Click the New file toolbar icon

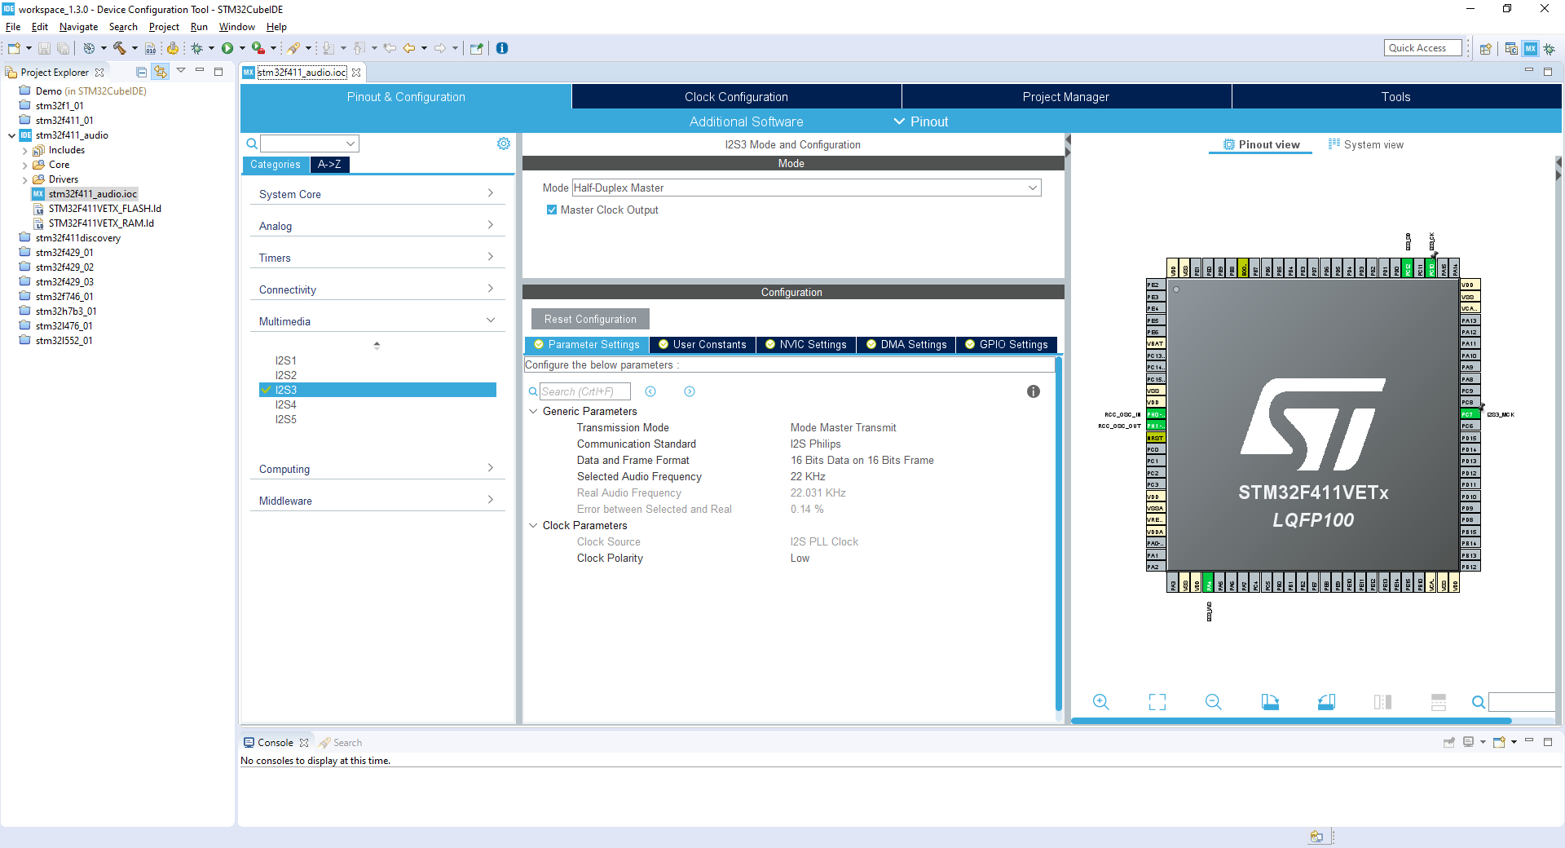point(14,48)
